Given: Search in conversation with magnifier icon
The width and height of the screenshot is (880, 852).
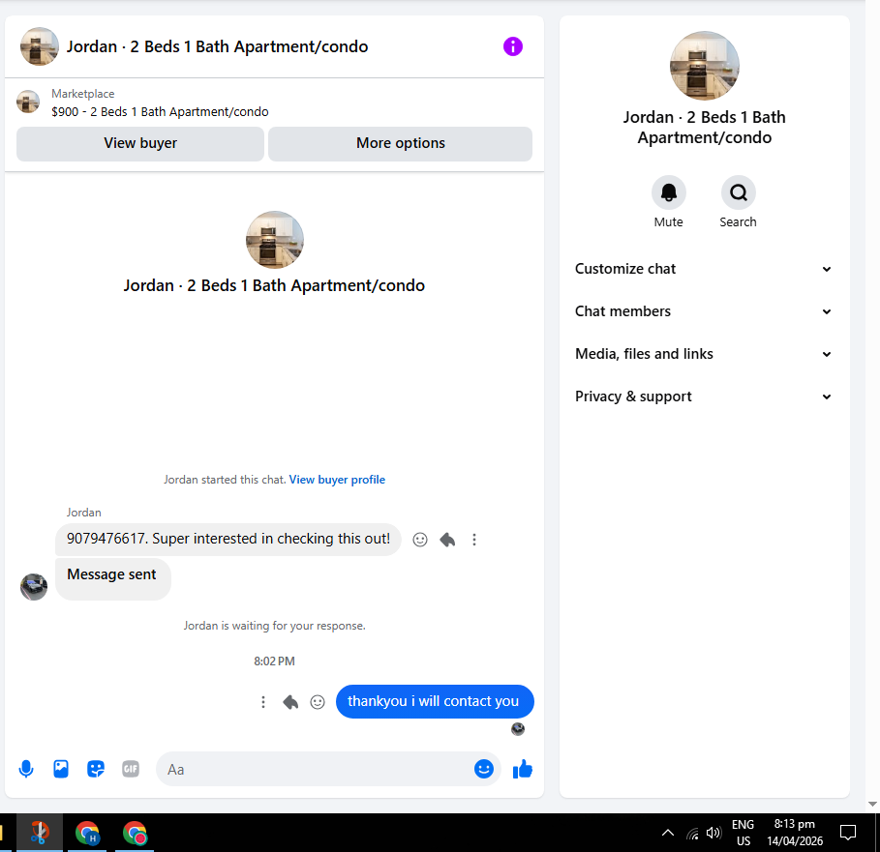Looking at the screenshot, I should (738, 192).
